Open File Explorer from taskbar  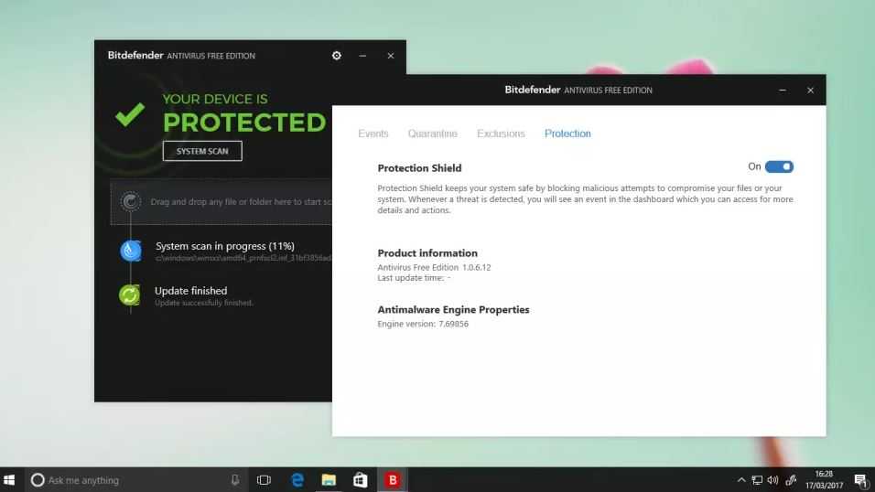[329, 480]
